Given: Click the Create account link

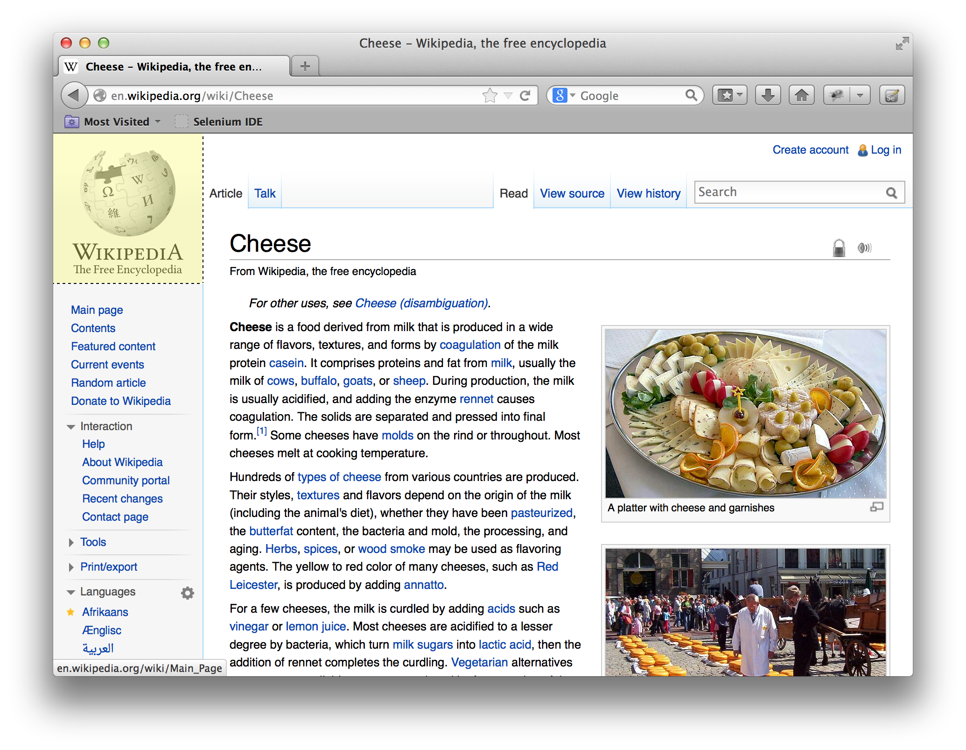Looking at the screenshot, I should click(x=811, y=150).
